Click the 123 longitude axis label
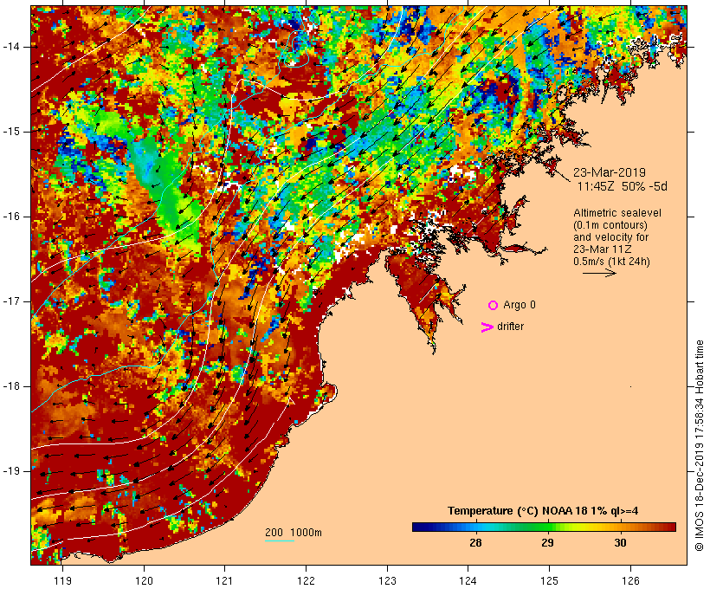Screen dimensions: 710x589 [x=387, y=580]
